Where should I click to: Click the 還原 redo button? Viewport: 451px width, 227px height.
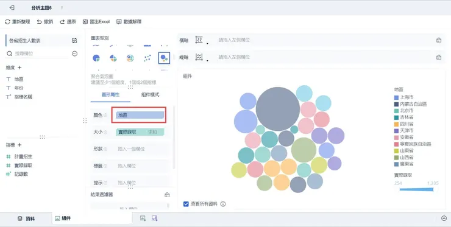click(x=68, y=21)
